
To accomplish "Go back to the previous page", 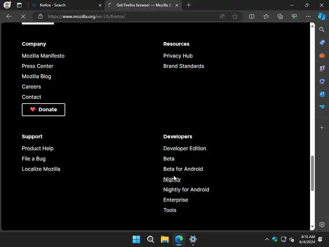I will [x=9, y=16].
